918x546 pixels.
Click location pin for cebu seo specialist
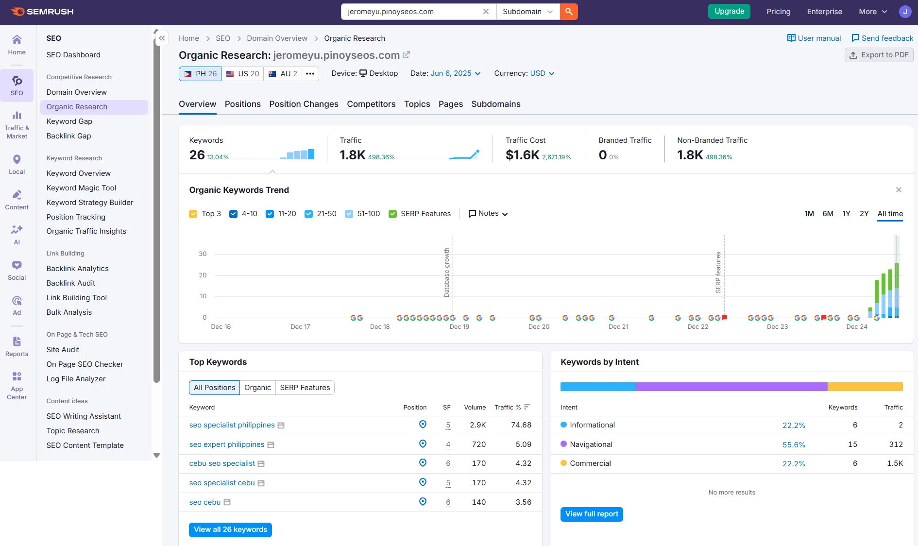pyautogui.click(x=423, y=463)
